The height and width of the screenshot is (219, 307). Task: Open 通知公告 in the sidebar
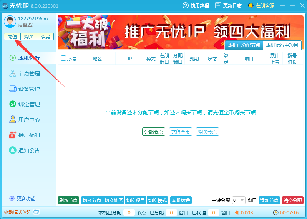[x=29, y=150]
